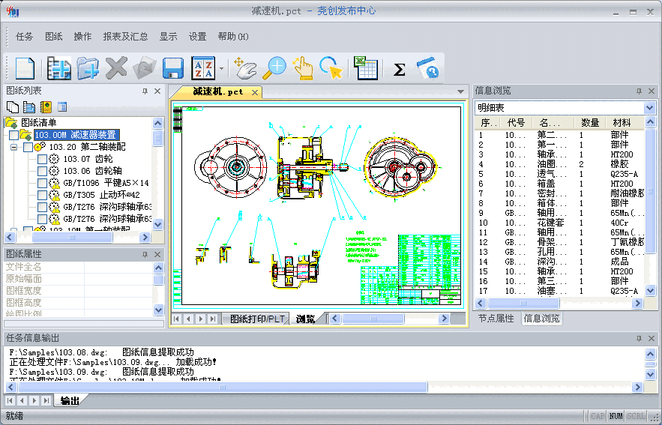Close the 减速机.pct document tab
662x425 pixels.
pos(255,92)
